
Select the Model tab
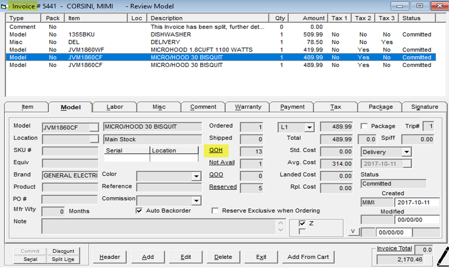click(x=70, y=107)
